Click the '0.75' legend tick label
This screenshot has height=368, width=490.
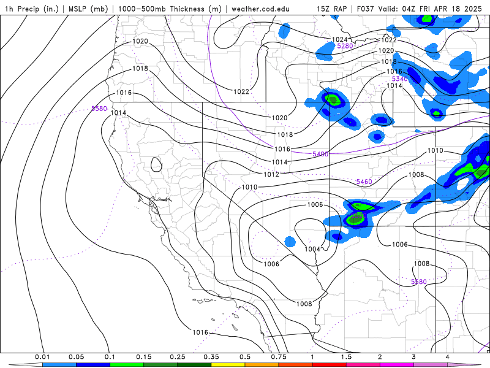pyautogui.click(x=279, y=357)
